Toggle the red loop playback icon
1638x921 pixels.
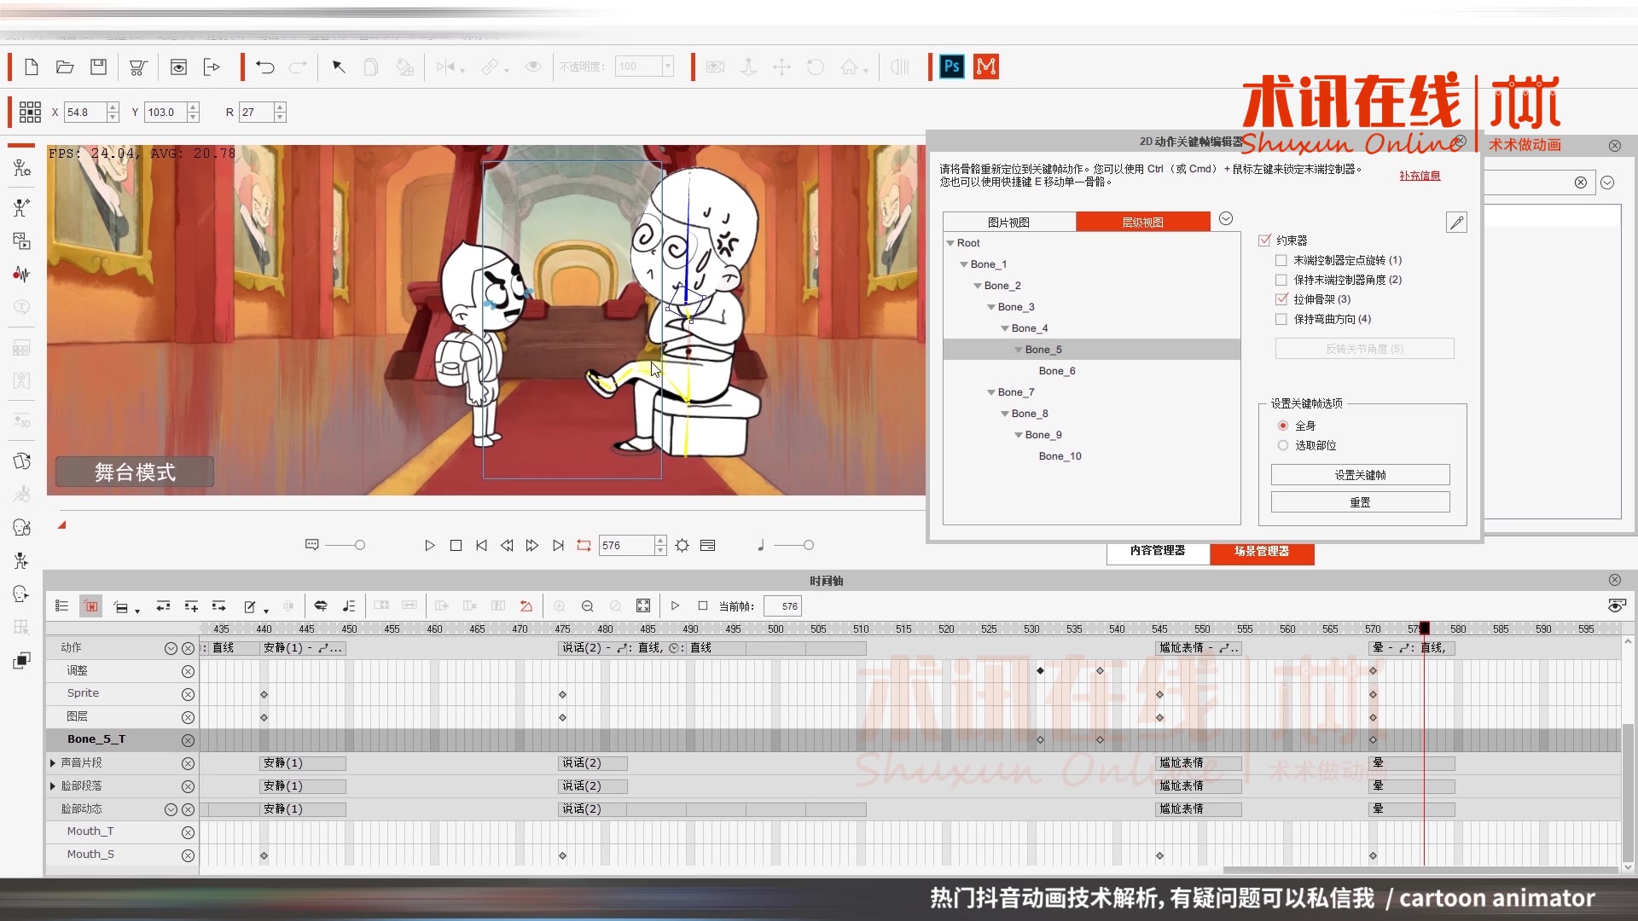coord(584,546)
